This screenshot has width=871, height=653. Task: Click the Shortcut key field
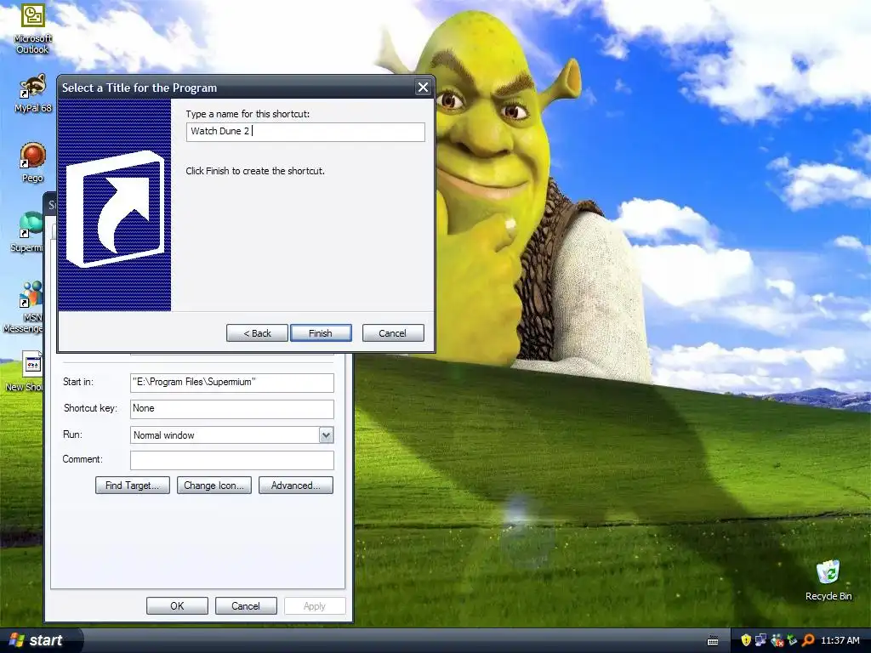(232, 409)
